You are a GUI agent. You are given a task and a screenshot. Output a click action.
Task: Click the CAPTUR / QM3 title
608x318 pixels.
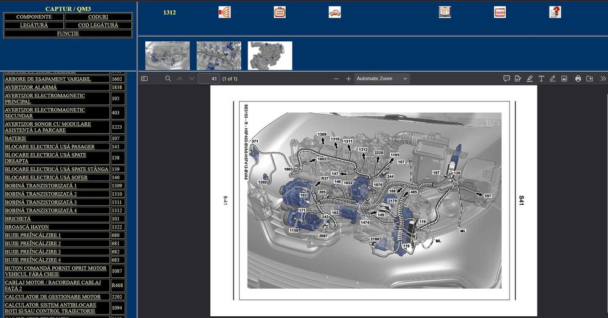[68, 9]
